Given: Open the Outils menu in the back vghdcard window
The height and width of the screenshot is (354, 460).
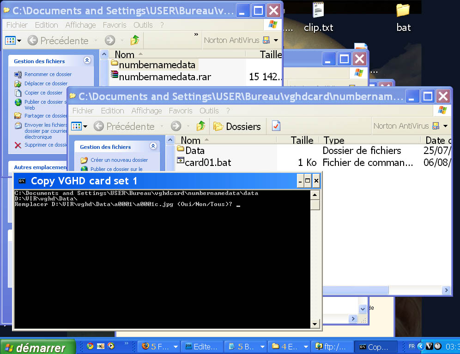Looking at the screenshot, I should [143, 25].
